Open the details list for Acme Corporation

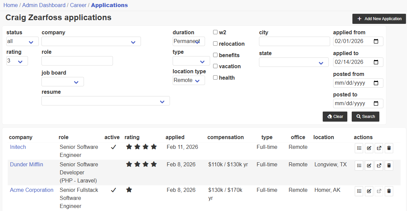(359, 191)
